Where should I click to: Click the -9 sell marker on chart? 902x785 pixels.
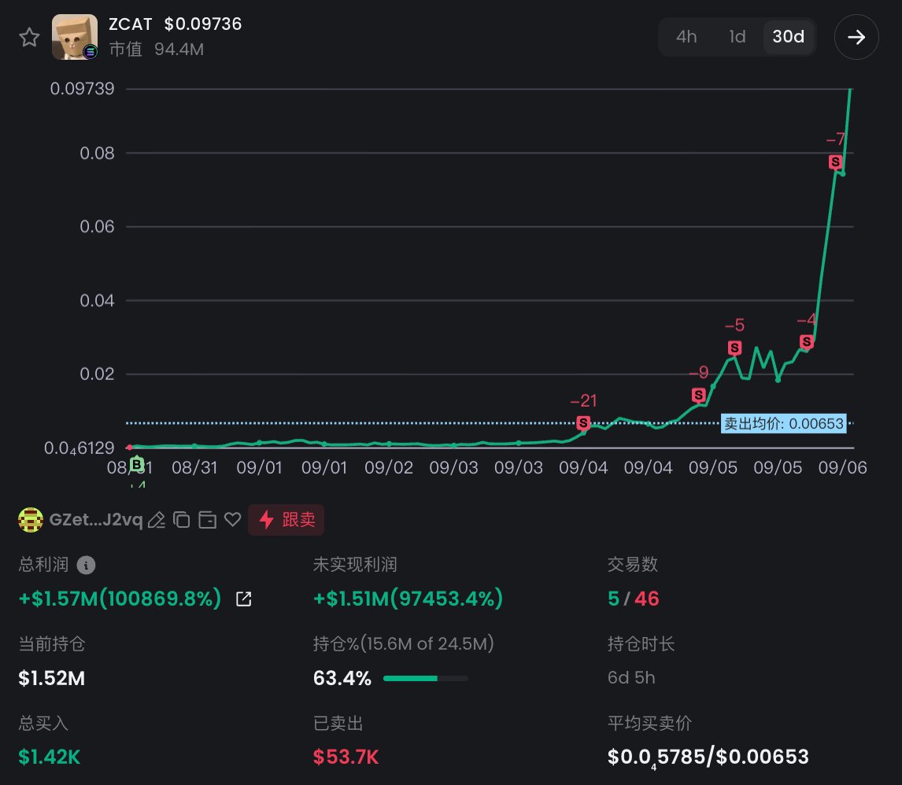[x=698, y=395]
